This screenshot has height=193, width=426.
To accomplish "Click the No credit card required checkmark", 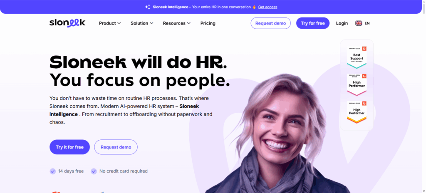I will (94, 171).
